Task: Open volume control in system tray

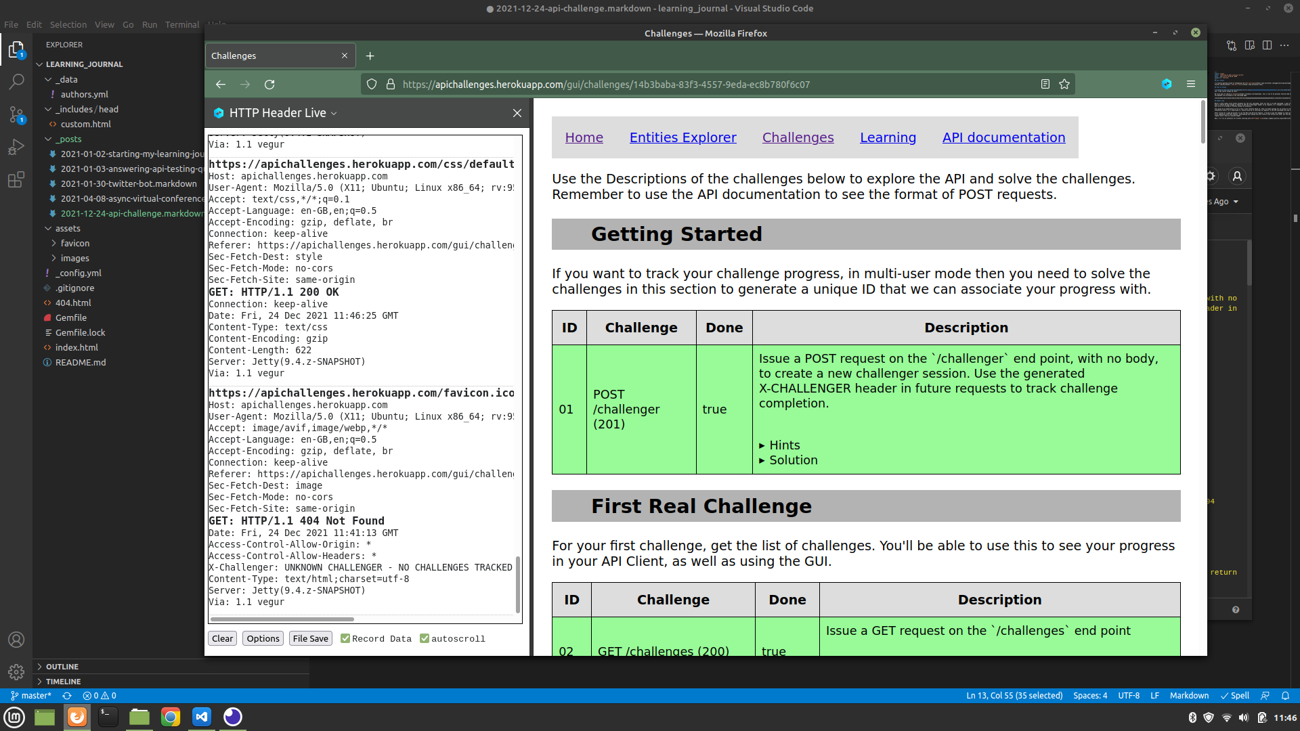Action: coord(1244,717)
